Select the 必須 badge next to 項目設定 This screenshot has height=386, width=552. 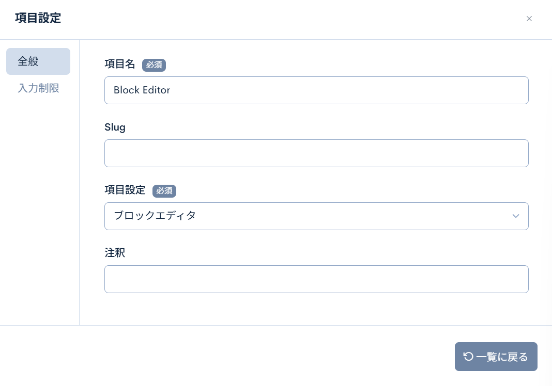click(164, 191)
